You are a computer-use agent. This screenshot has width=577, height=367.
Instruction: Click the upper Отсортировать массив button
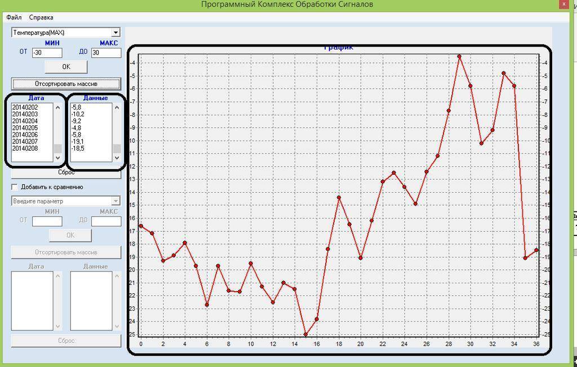pos(66,84)
